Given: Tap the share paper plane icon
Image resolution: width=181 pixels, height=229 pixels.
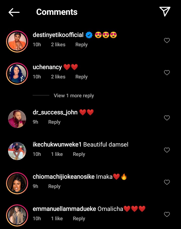Looking at the screenshot, I should (x=165, y=12).
